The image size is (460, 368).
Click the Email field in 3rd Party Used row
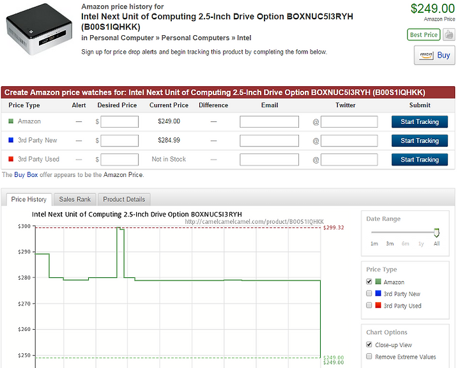tap(270, 160)
